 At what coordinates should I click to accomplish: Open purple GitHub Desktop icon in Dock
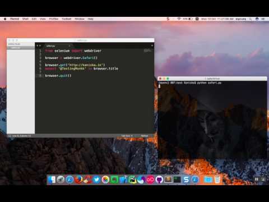pyautogui.click(x=159, y=180)
